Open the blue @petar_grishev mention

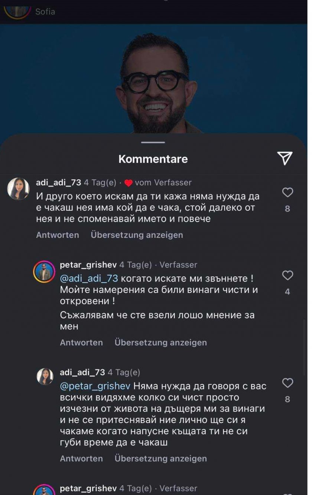[x=95, y=386]
